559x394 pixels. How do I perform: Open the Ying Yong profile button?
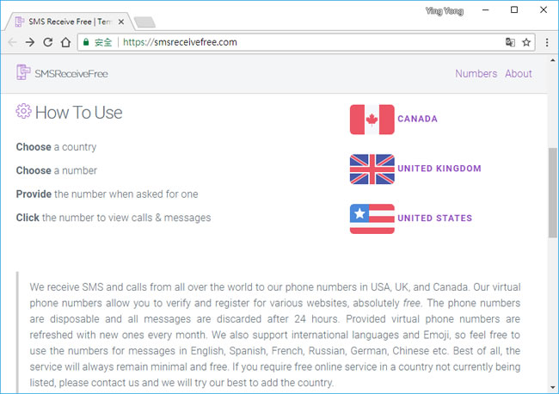pyautogui.click(x=445, y=11)
